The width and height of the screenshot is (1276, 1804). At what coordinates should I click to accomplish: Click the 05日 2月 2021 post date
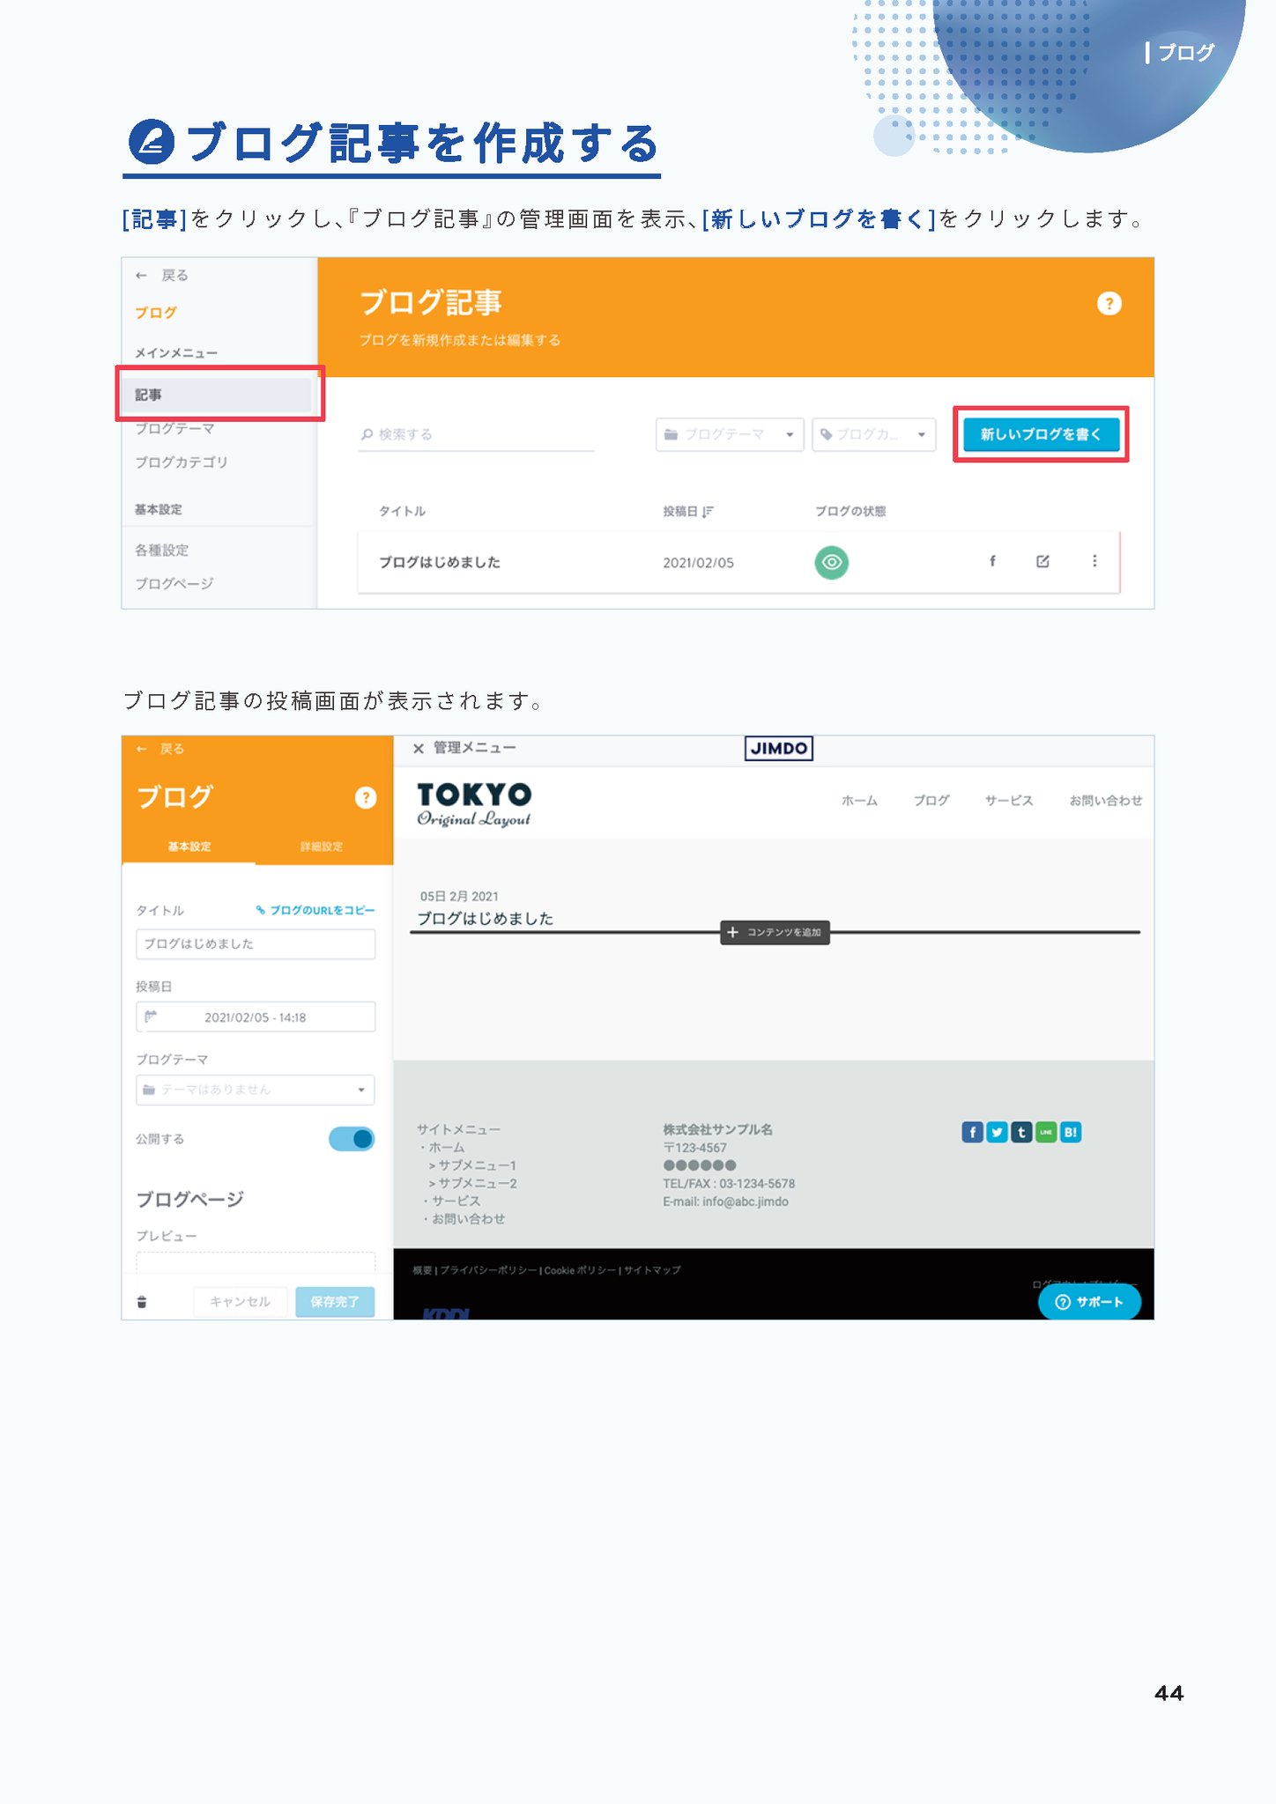tap(459, 896)
